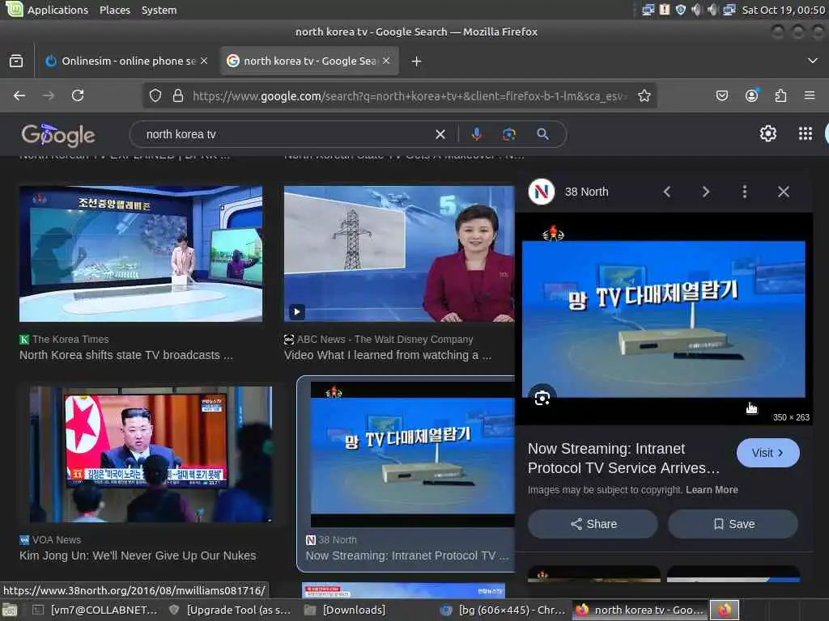The image size is (829, 621).
Task: Open Google quick settings gear
Action: (x=767, y=133)
